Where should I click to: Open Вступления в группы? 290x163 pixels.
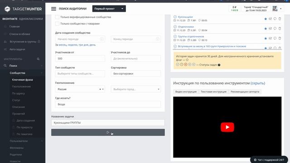click(23, 42)
